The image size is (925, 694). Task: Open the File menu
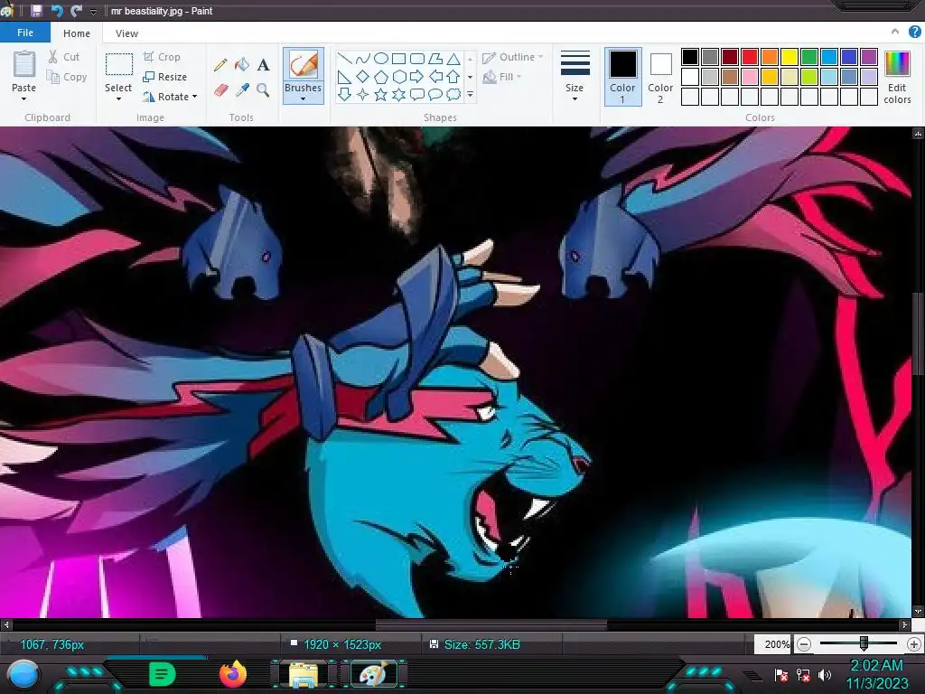click(x=25, y=33)
